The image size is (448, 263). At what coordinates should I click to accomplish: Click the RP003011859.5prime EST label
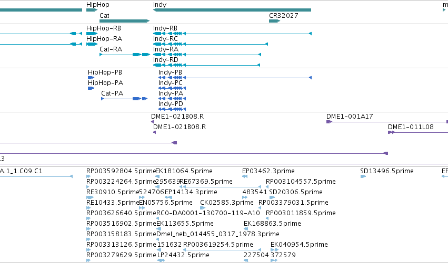[301, 214]
